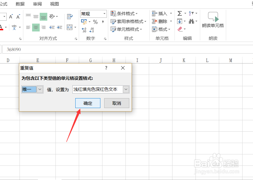The image size is (253, 180).
Task: Open sort and filter tool
Action: pyautogui.click(x=191, y=13)
